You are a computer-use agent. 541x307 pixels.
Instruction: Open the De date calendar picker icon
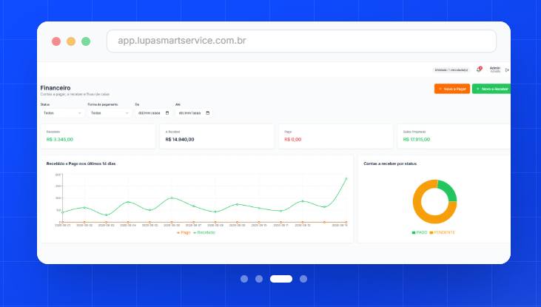[167, 113]
